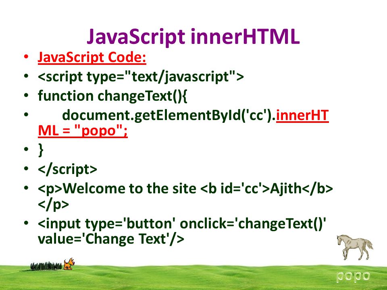Click the white horse image
The height and width of the screenshot is (290, 387).
click(x=355, y=247)
